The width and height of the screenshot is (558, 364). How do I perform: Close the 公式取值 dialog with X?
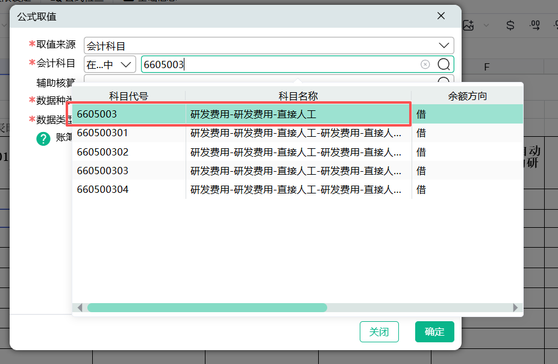click(441, 16)
